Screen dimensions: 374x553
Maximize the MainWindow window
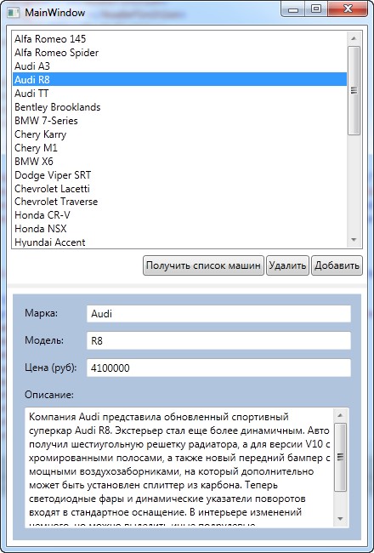(316, 9)
